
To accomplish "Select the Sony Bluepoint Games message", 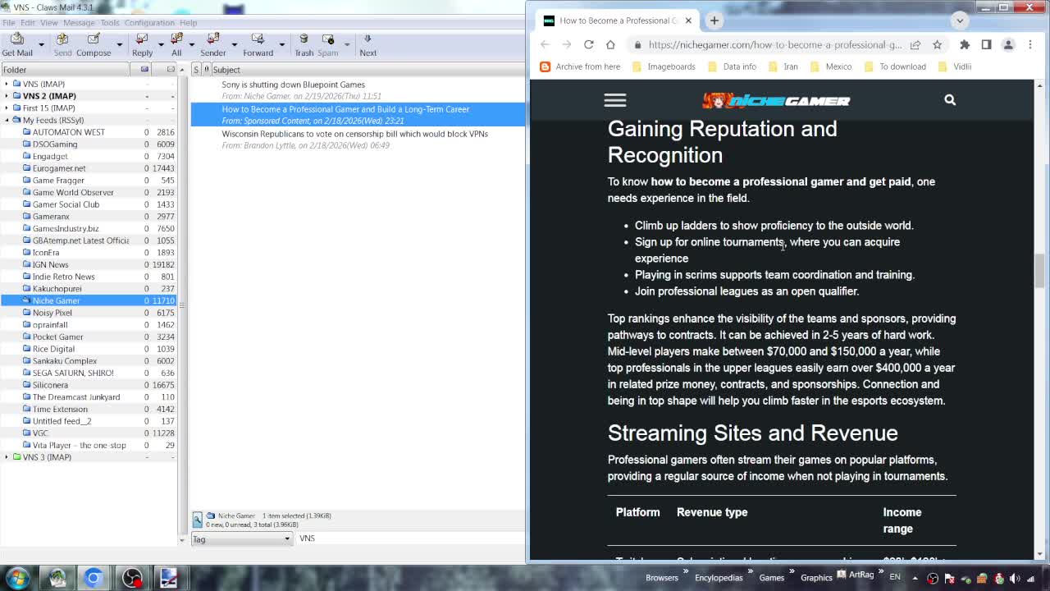I will coord(293,85).
